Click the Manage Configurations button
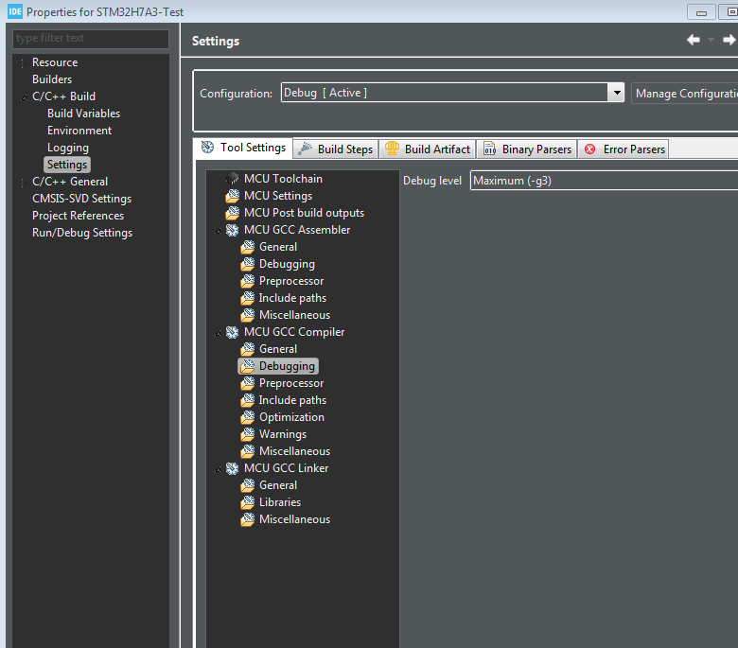 (685, 93)
